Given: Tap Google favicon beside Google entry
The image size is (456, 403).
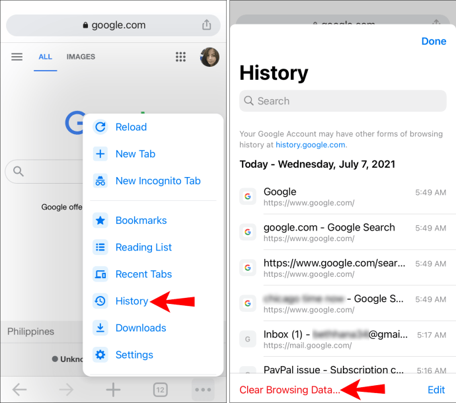Looking at the screenshot, I should coord(248,197).
